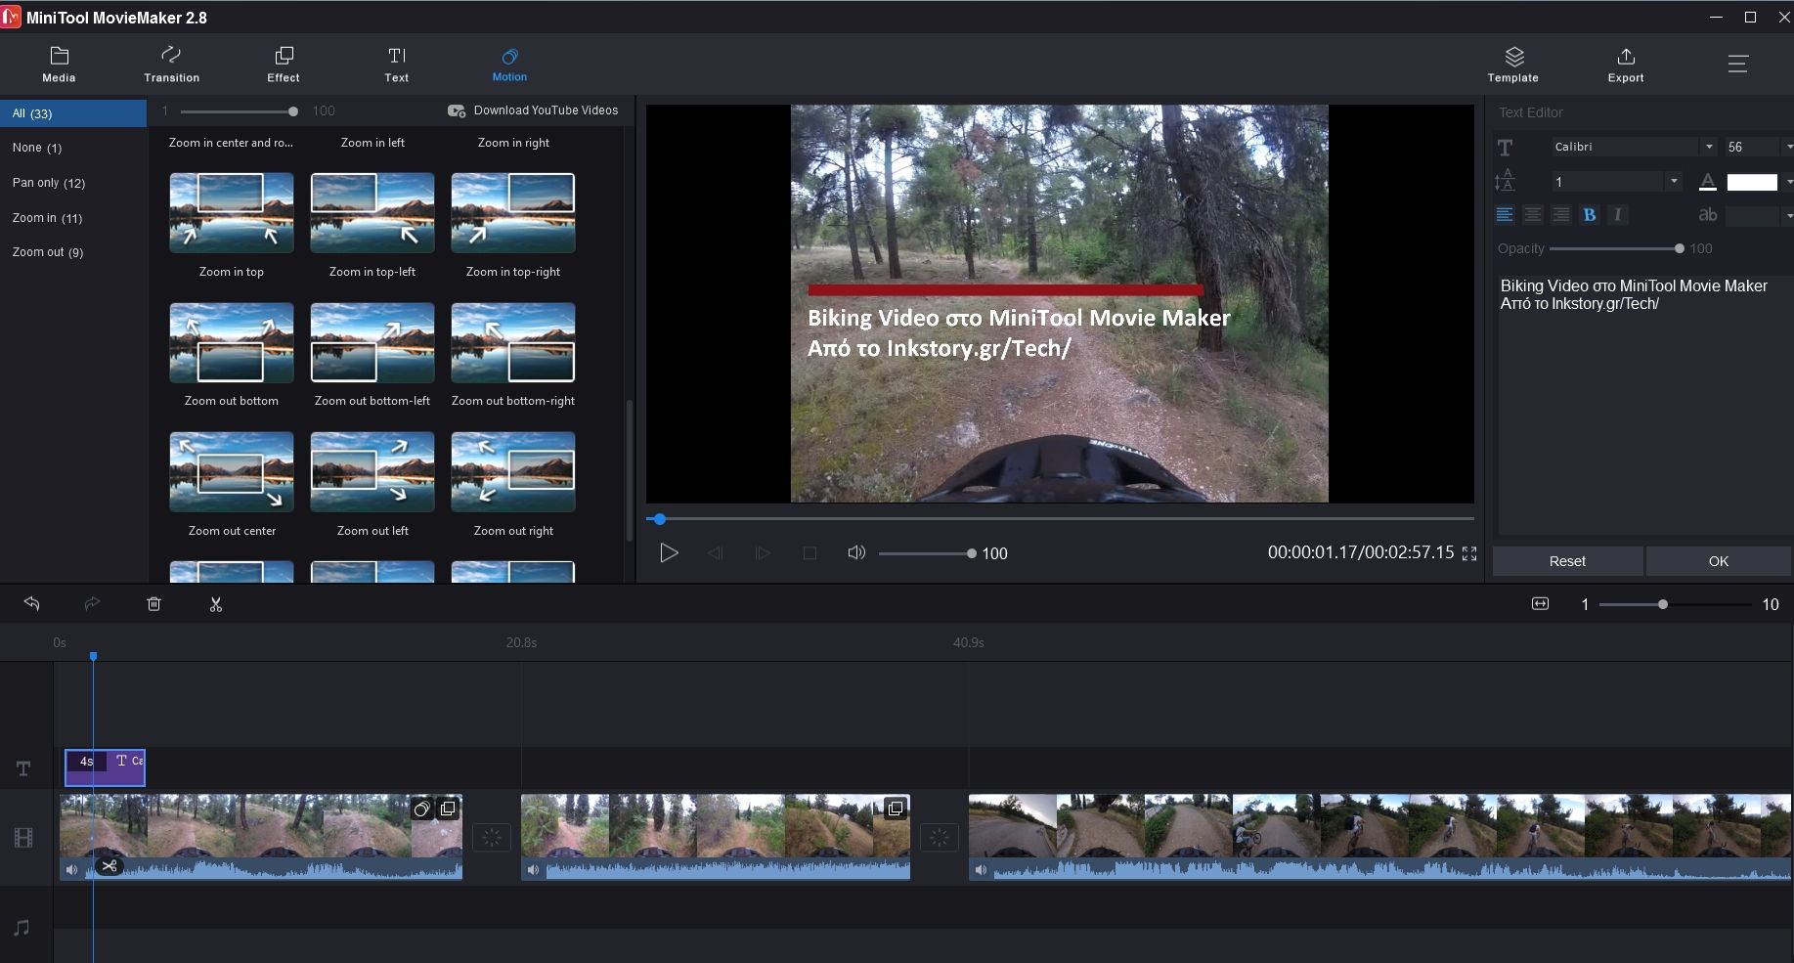The height and width of the screenshot is (963, 1794).
Task: Select the Zoom in (11) category
Action: coord(47,218)
